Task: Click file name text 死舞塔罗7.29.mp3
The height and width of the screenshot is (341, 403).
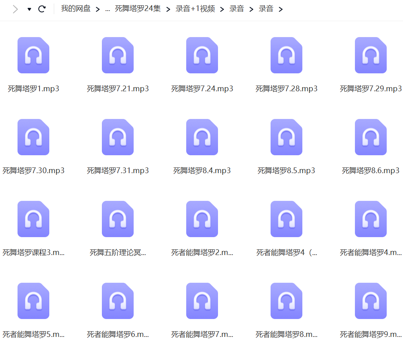Action: [x=371, y=89]
